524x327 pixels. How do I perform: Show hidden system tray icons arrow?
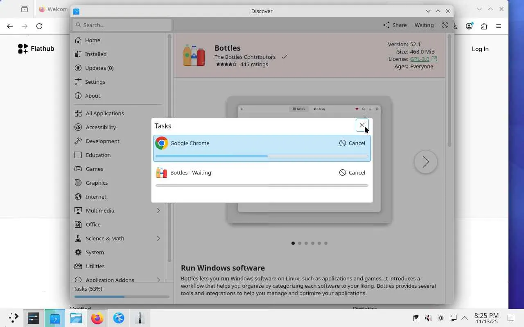465,318
